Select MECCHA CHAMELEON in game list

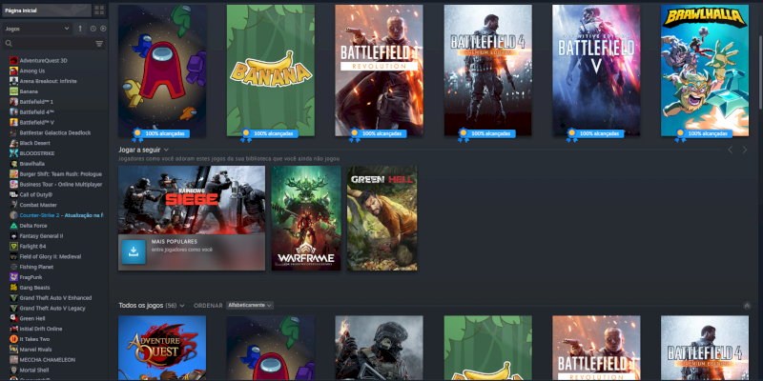pos(47,360)
